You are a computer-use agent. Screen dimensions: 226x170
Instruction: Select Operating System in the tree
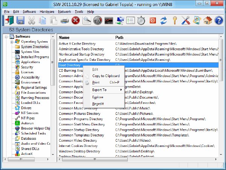(x=34, y=42)
